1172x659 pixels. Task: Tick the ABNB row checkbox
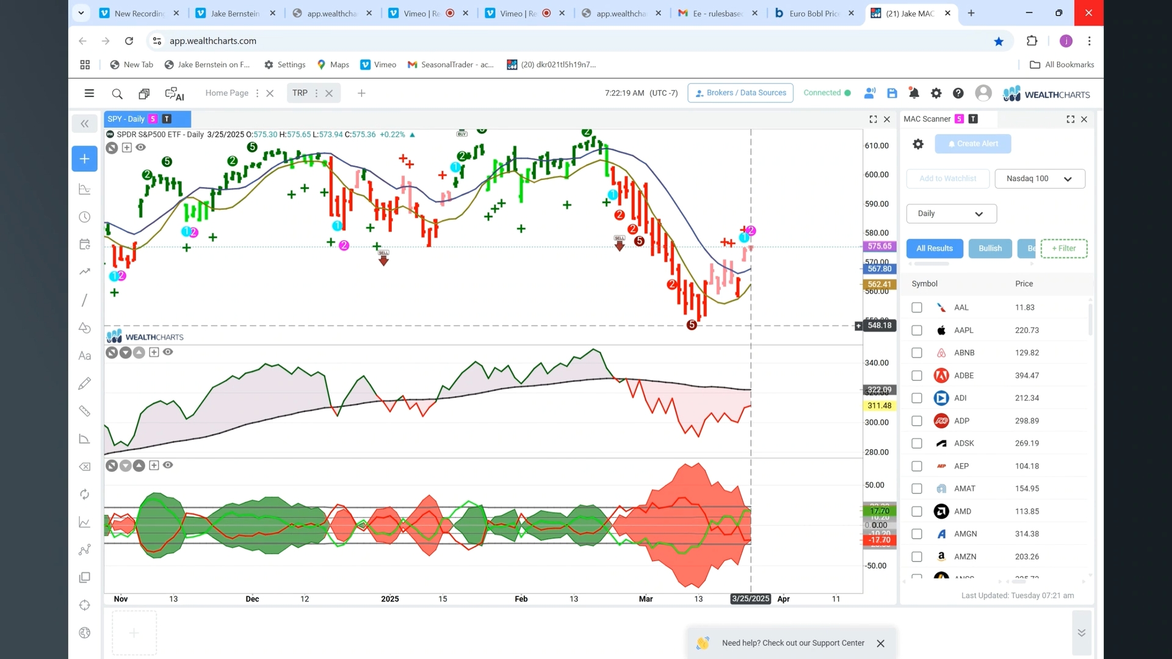pos(916,353)
